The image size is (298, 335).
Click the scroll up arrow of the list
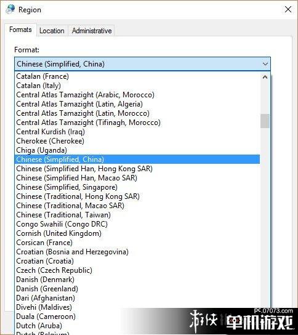[265, 77]
